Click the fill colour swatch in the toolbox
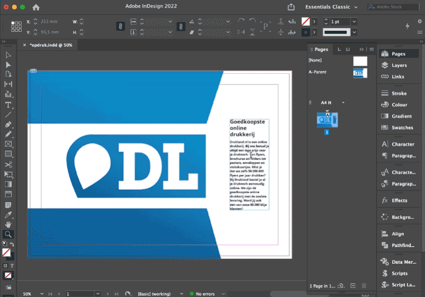Viewport: 425px width, 297px height. click(x=6, y=253)
